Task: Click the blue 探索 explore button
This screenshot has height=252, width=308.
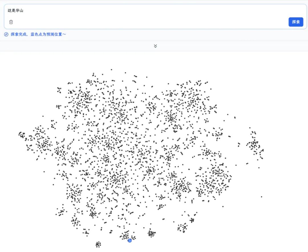Action: [296, 22]
